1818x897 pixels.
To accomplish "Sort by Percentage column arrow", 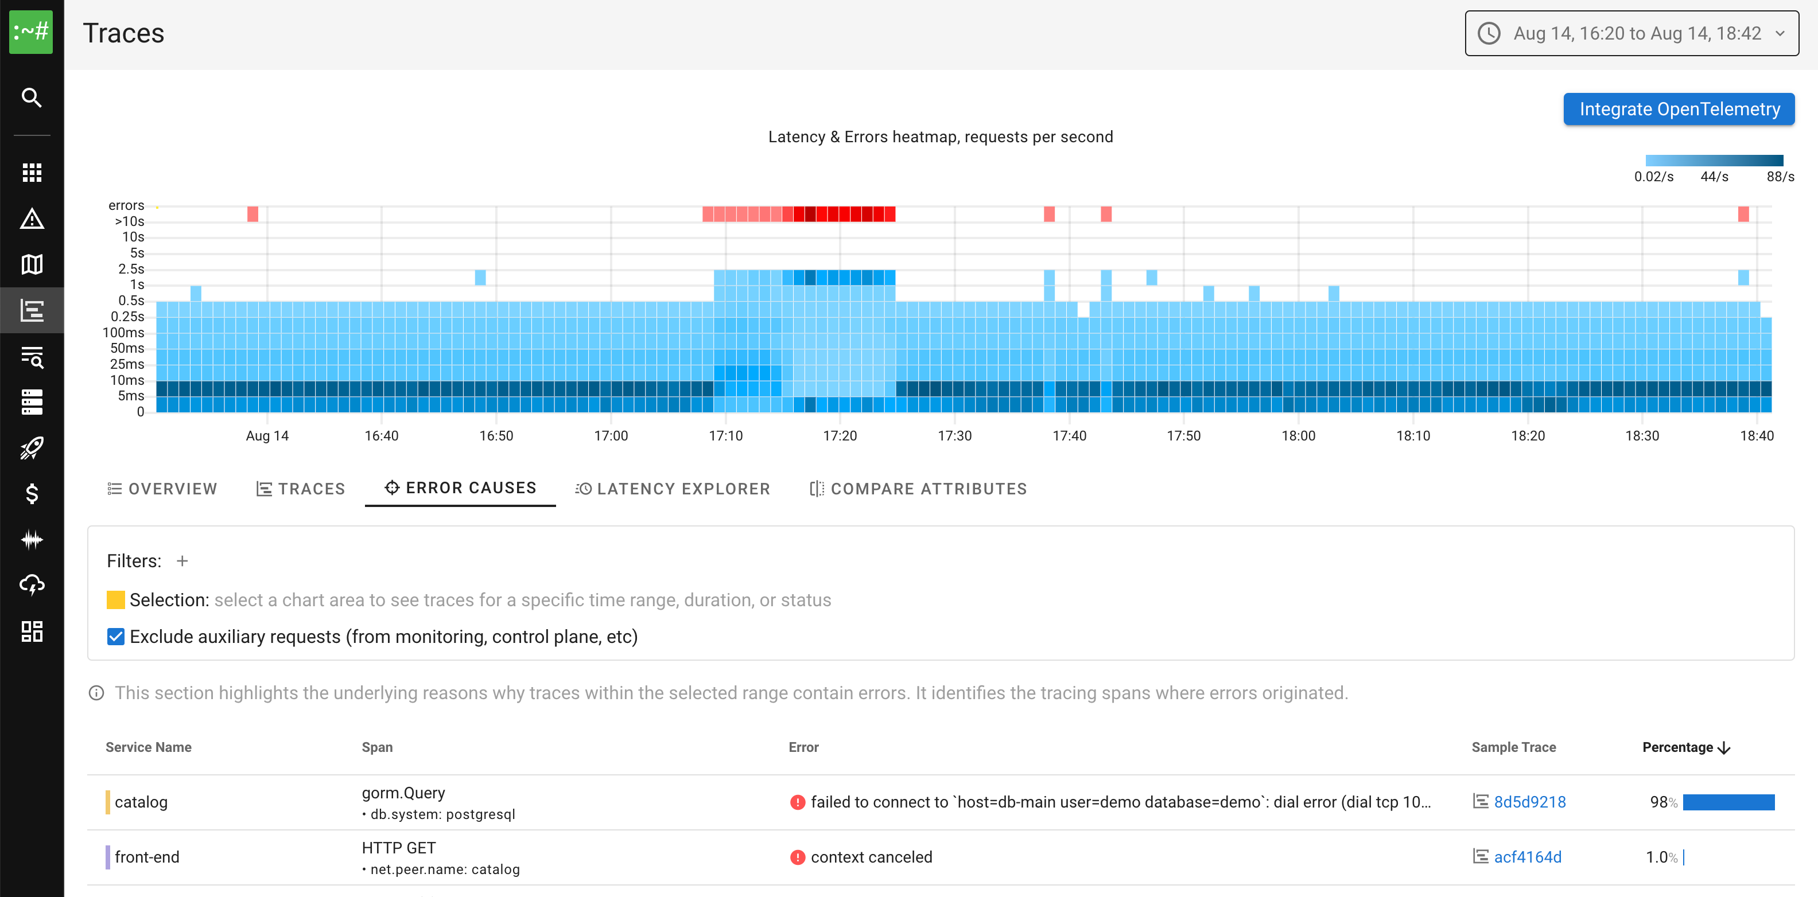I will coord(1725,747).
